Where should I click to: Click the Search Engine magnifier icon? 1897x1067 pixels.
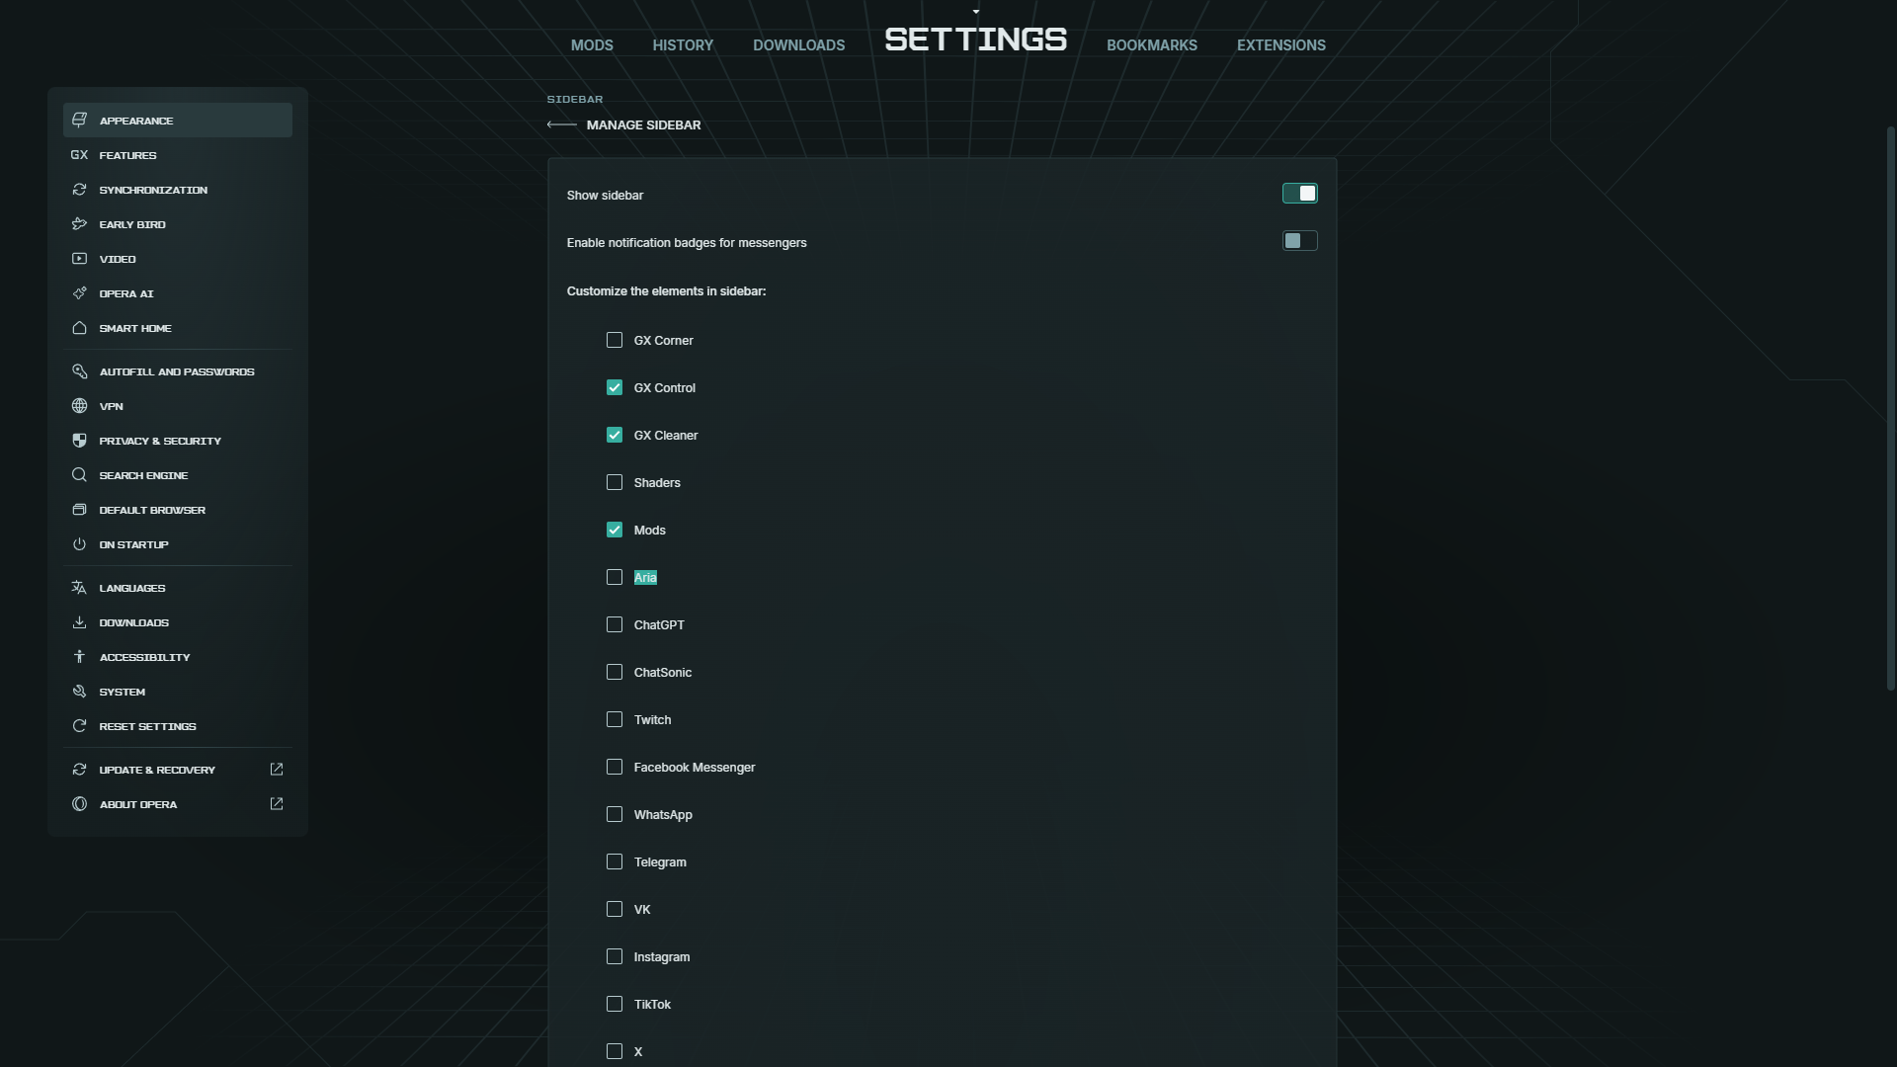pos(79,475)
